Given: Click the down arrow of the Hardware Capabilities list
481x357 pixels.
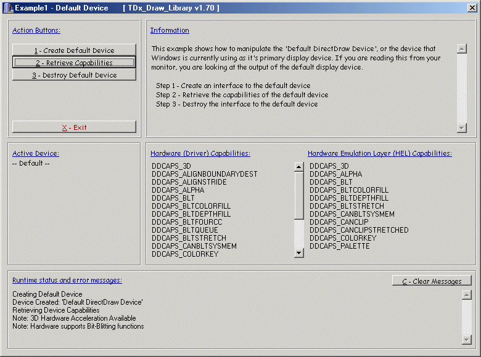Looking at the screenshot, I should 299,252.
